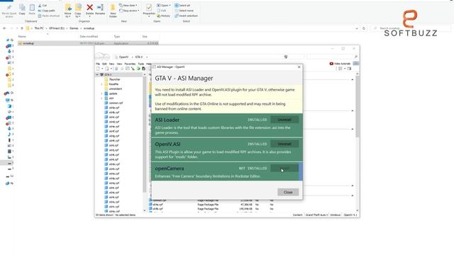Focus the Explorer search box
This screenshot has height=255, width=454.
point(411,28)
